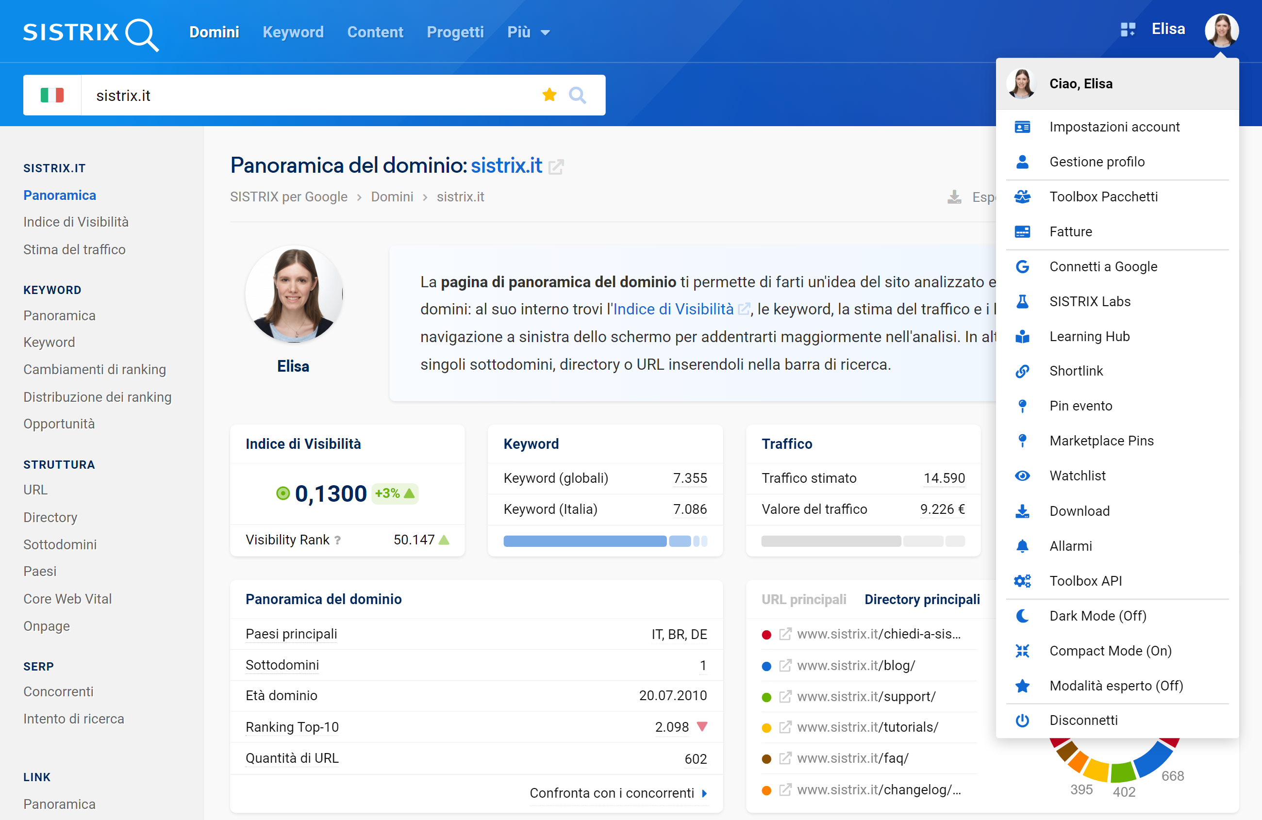
Task: Click the Google G icon
Action: pos(1022,266)
